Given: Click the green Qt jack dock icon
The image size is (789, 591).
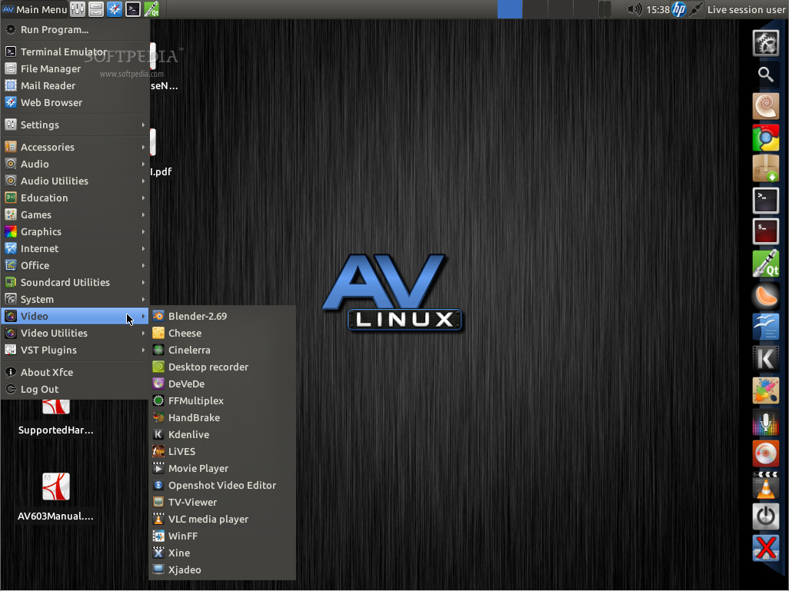Looking at the screenshot, I should (766, 264).
